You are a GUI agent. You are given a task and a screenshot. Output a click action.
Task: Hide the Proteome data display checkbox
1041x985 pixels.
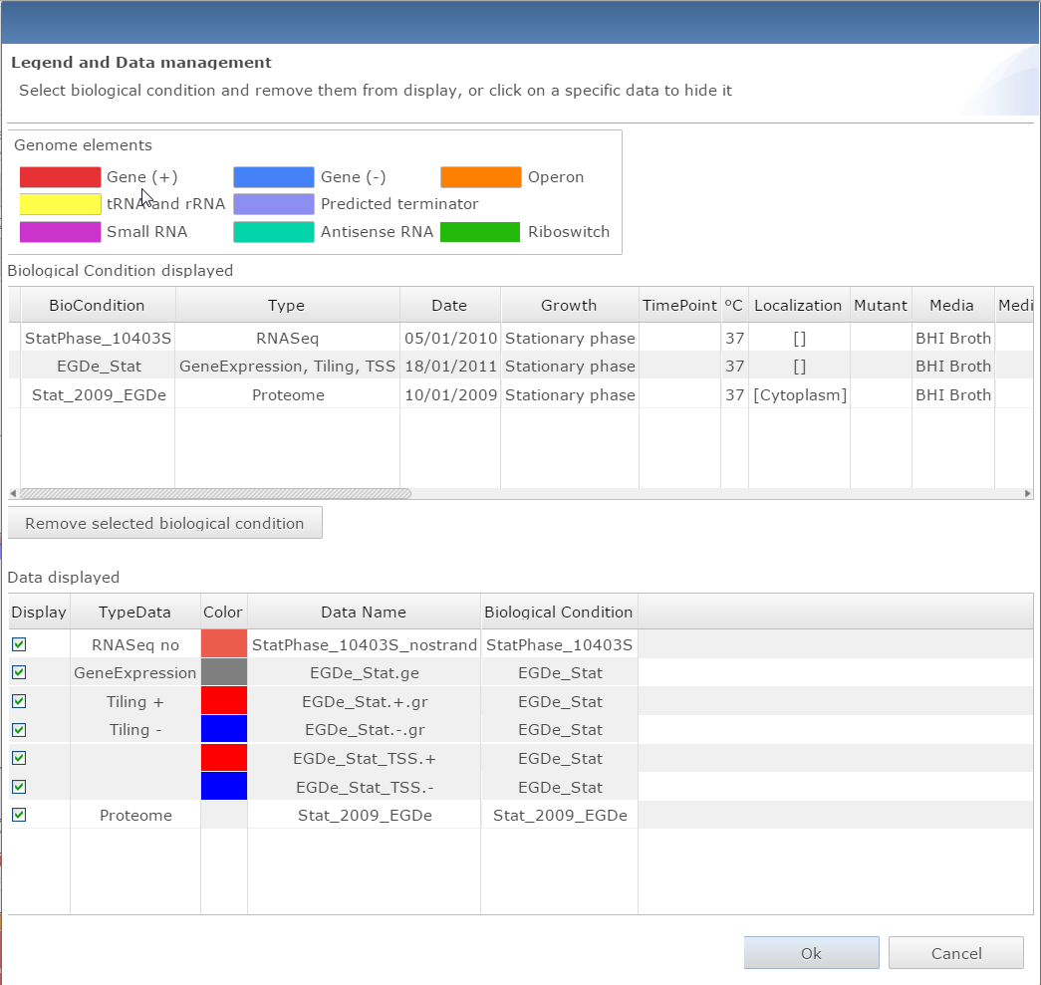19,815
